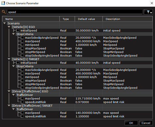
Task: Click the Description column header
Action: 128,19
